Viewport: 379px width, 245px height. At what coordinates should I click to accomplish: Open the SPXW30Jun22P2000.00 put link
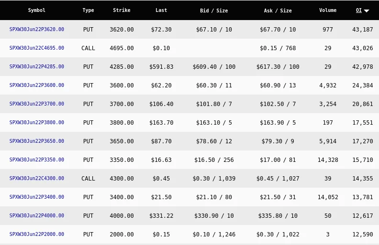37,234
